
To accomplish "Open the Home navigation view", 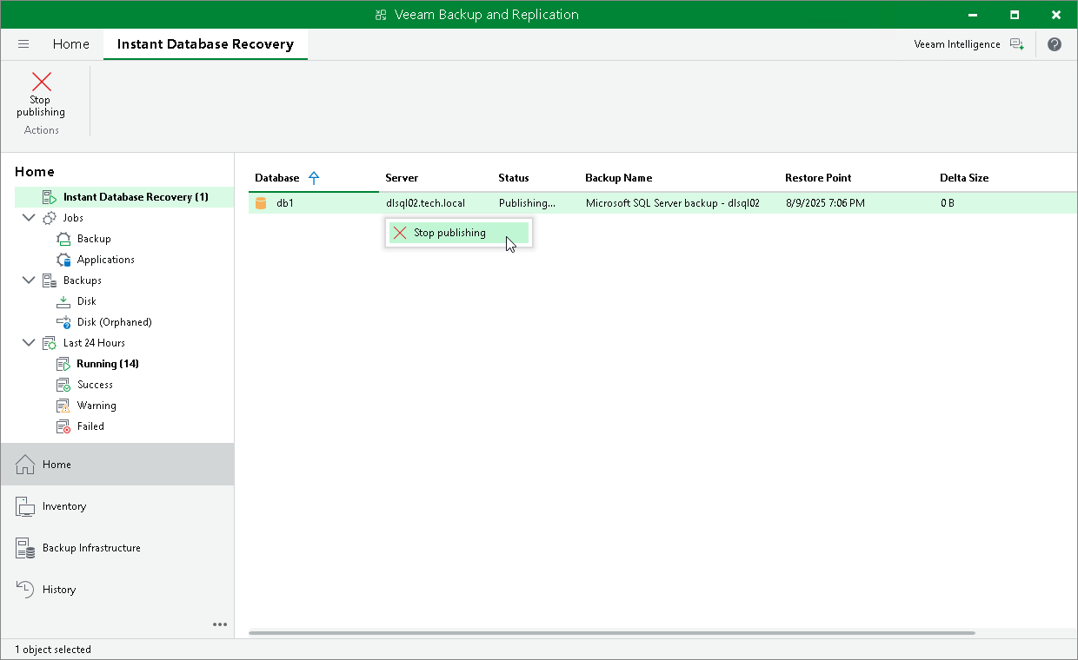I will point(117,465).
